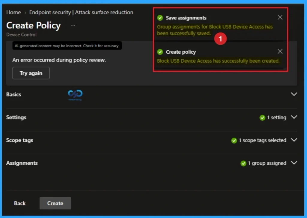Image resolution: width=307 pixels, height=218 pixels.
Task: Select the Settings section heading
Action: 16,117
